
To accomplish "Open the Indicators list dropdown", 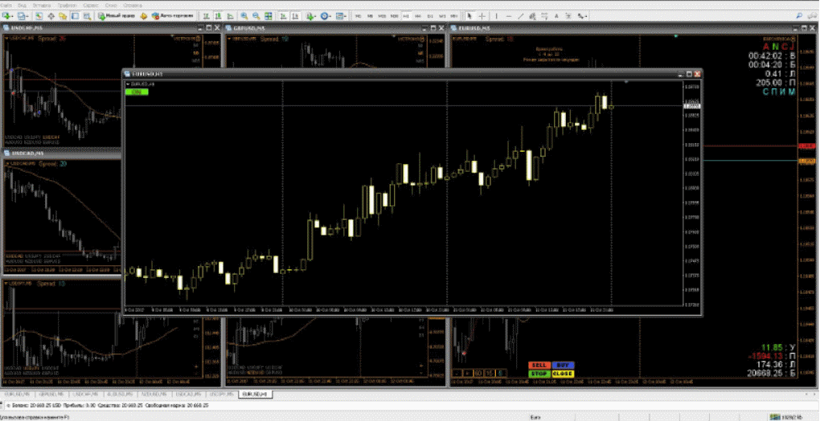I will [312, 16].
